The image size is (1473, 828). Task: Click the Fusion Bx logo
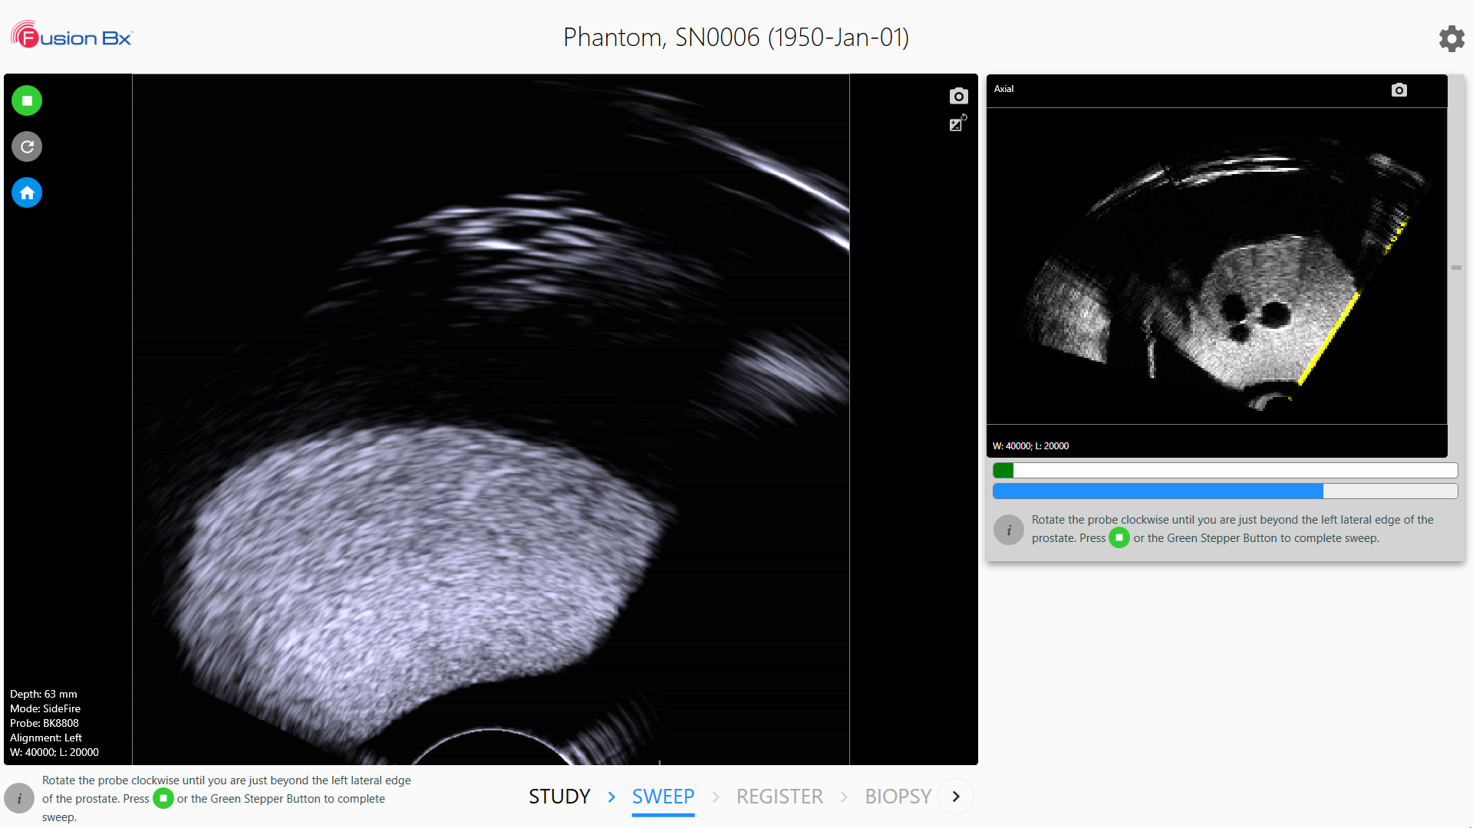point(72,36)
